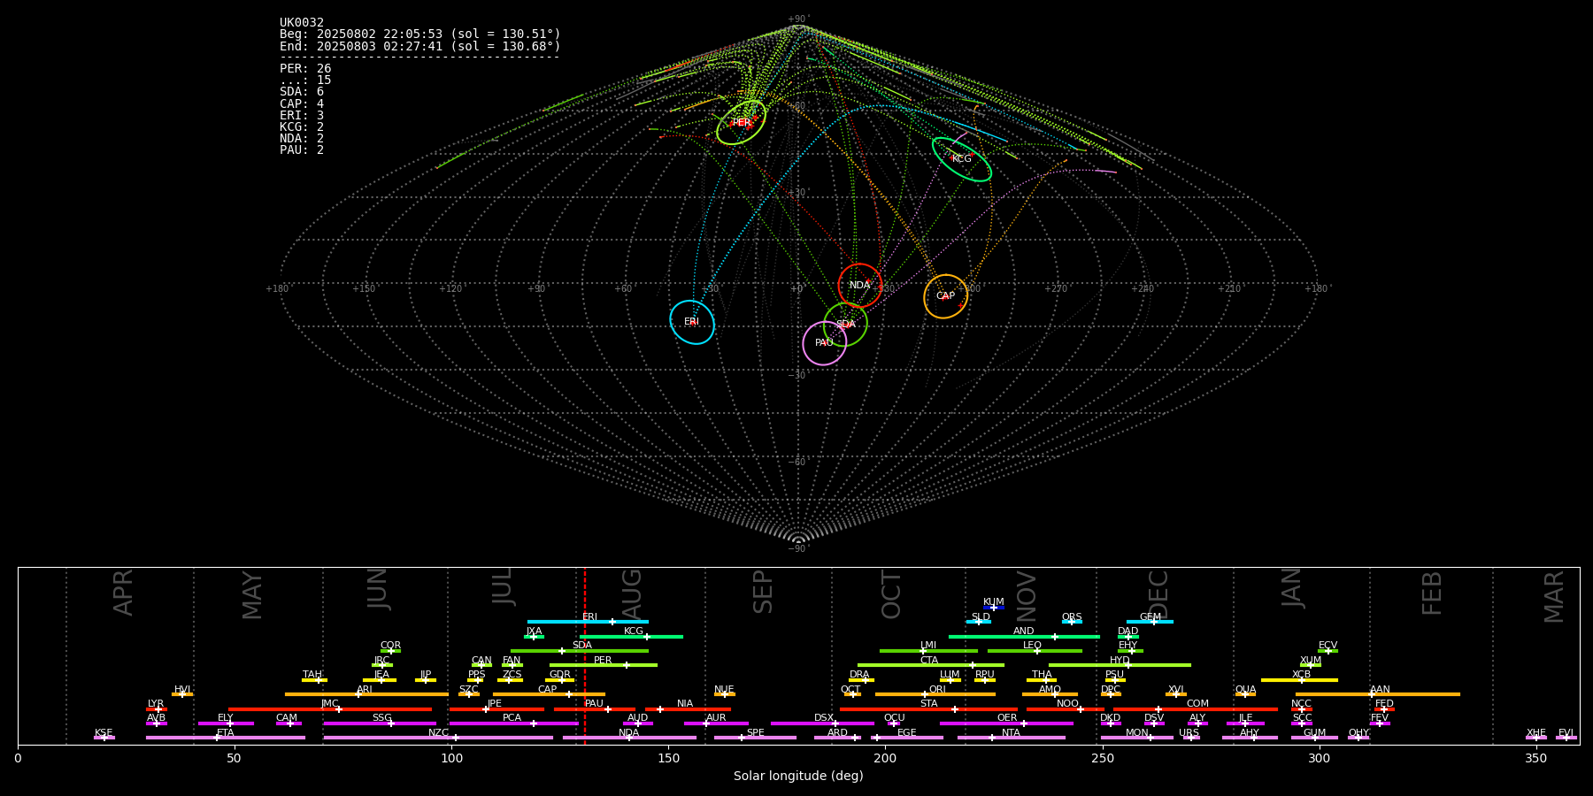Click the NTA shower bar in timeline

click(1012, 738)
